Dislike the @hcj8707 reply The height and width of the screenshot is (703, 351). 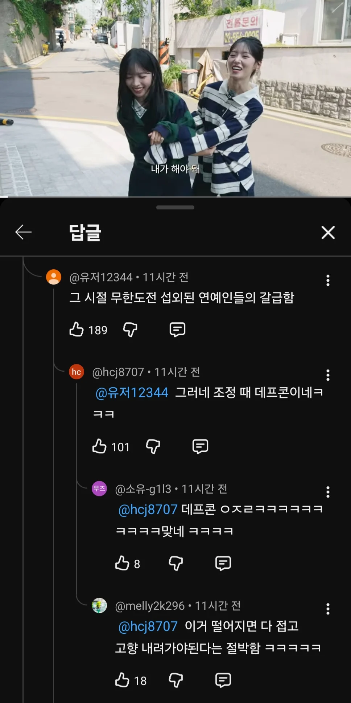[x=153, y=446]
